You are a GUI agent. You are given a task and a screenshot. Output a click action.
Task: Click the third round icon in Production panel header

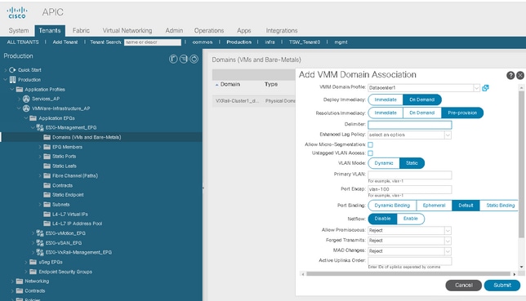[x=194, y=59]
